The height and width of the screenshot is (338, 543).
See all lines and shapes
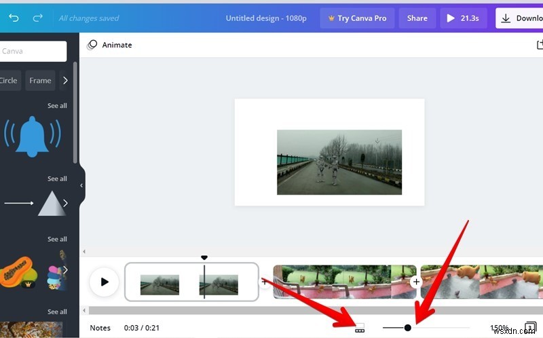pyautogui.click(x=57, y=179)
